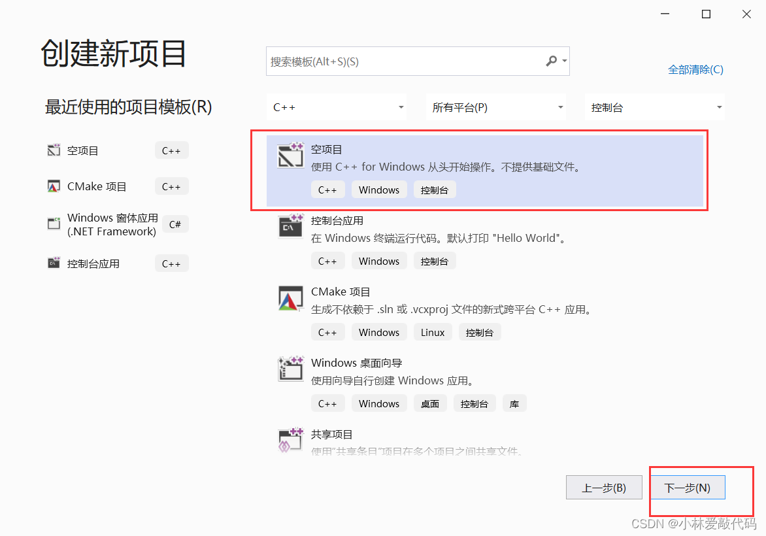Click the search magnifier icon
The width and height of the screenshot is (766, 536).
(551, 61)
